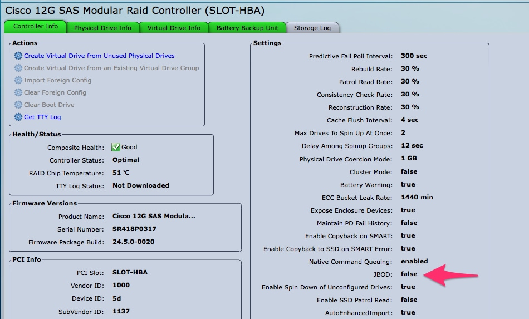This screenshot has width=529, height=319.
Task: Select the Patrol Read Rate value
Action: tap(410, 82)
